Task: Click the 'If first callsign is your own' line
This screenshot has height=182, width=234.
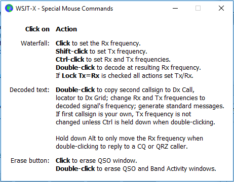Action: [x=124, y=114]
